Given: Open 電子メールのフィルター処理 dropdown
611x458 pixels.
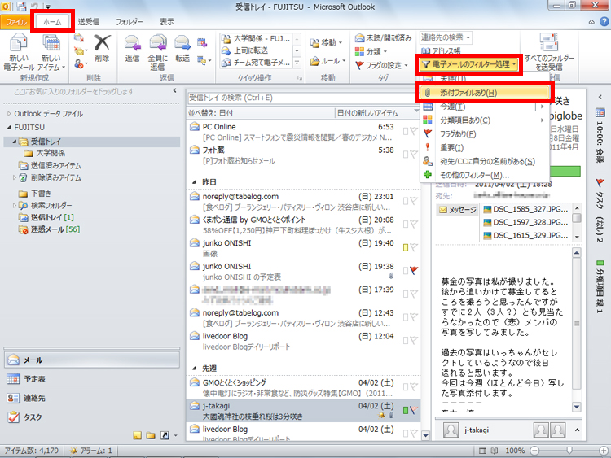Looking at the screenshot, I should 470,64.
